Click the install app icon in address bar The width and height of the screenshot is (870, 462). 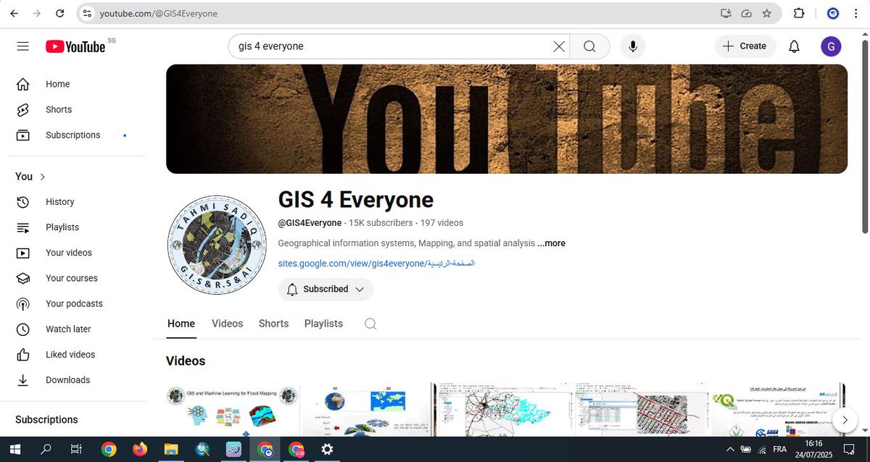point(726,13)
